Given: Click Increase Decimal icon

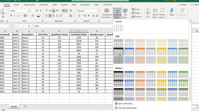Looking at the screenshot, I should [x=93, y=16].
